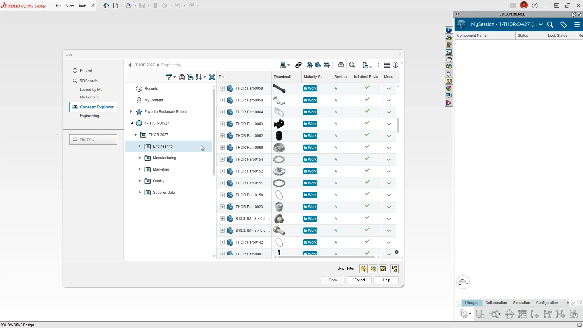Viewport: 583px width, 328px height.
Task: Open menu chevron for THOR Part-0064
Action: pyautogui.click(x=389, y=112)
